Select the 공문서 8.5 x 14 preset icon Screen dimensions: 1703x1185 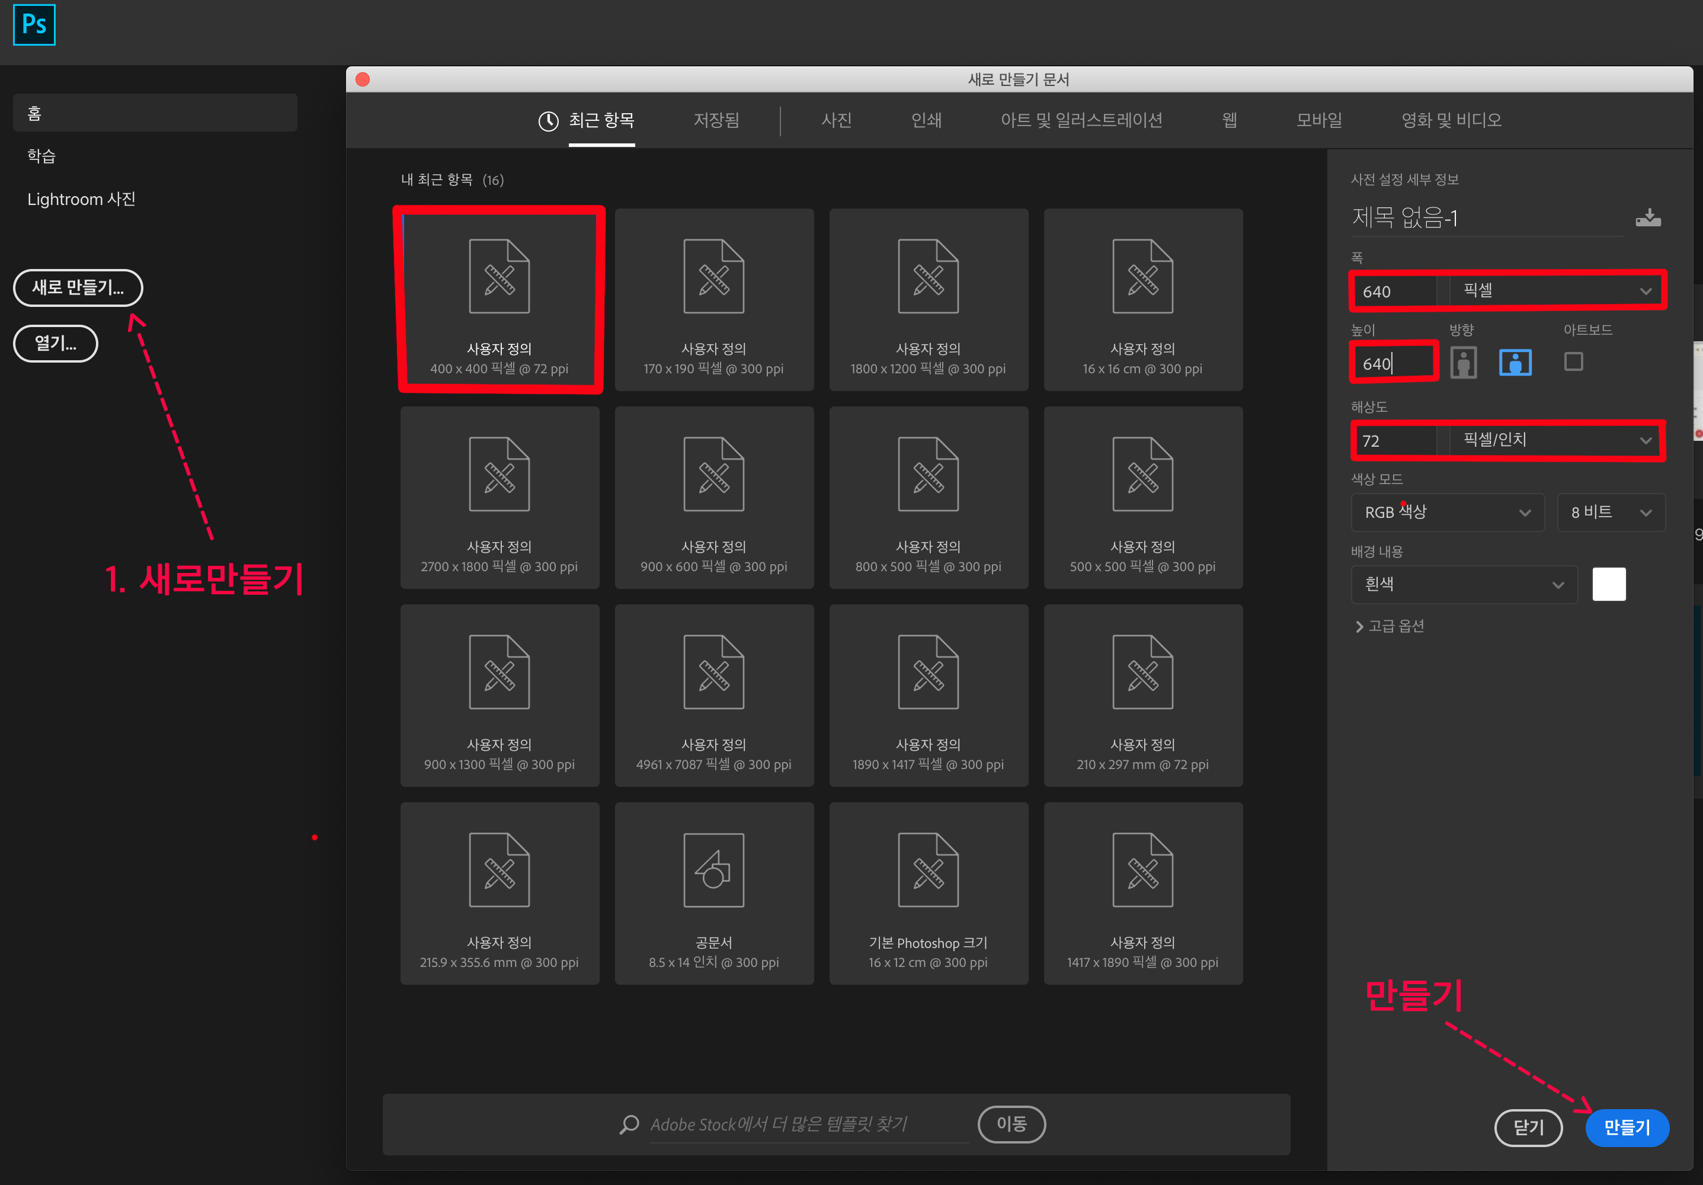(x=713, y=870)
